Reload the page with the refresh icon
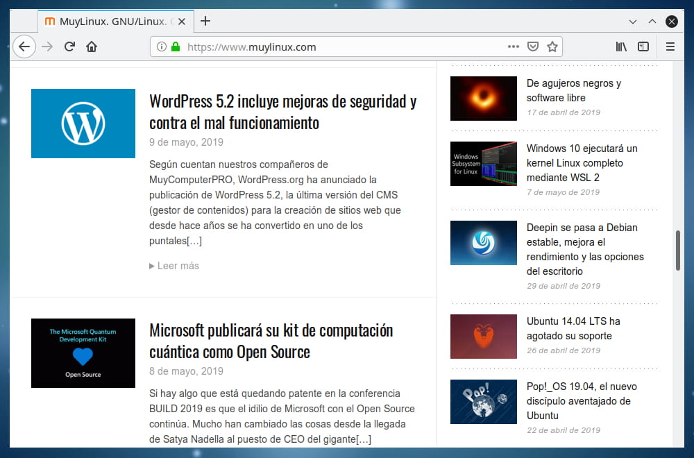This screenshot has height=458, width=694. coord(69,46)
